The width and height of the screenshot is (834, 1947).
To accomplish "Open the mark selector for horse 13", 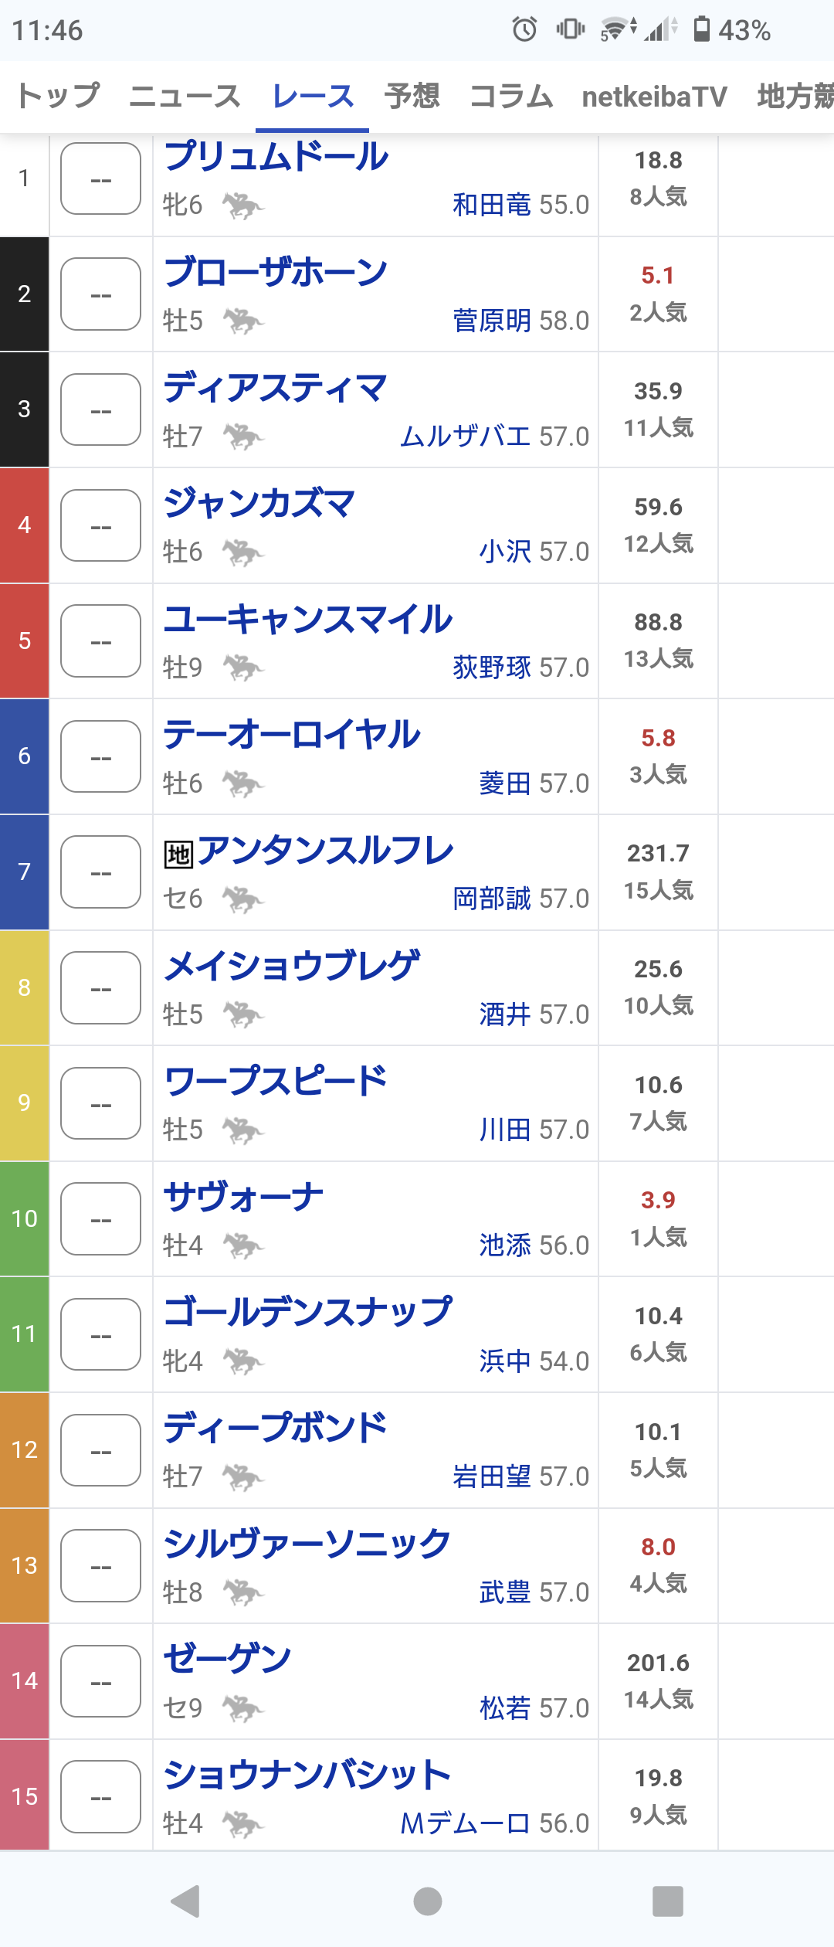I will pyautogui.click(x=100, y=1566).
